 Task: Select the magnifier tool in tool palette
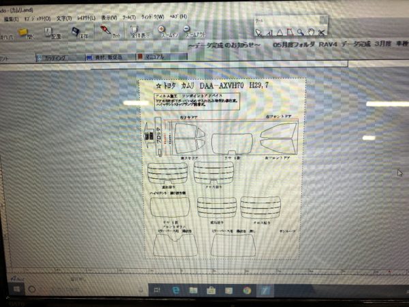pyautogui.click(x=301, y=32)
